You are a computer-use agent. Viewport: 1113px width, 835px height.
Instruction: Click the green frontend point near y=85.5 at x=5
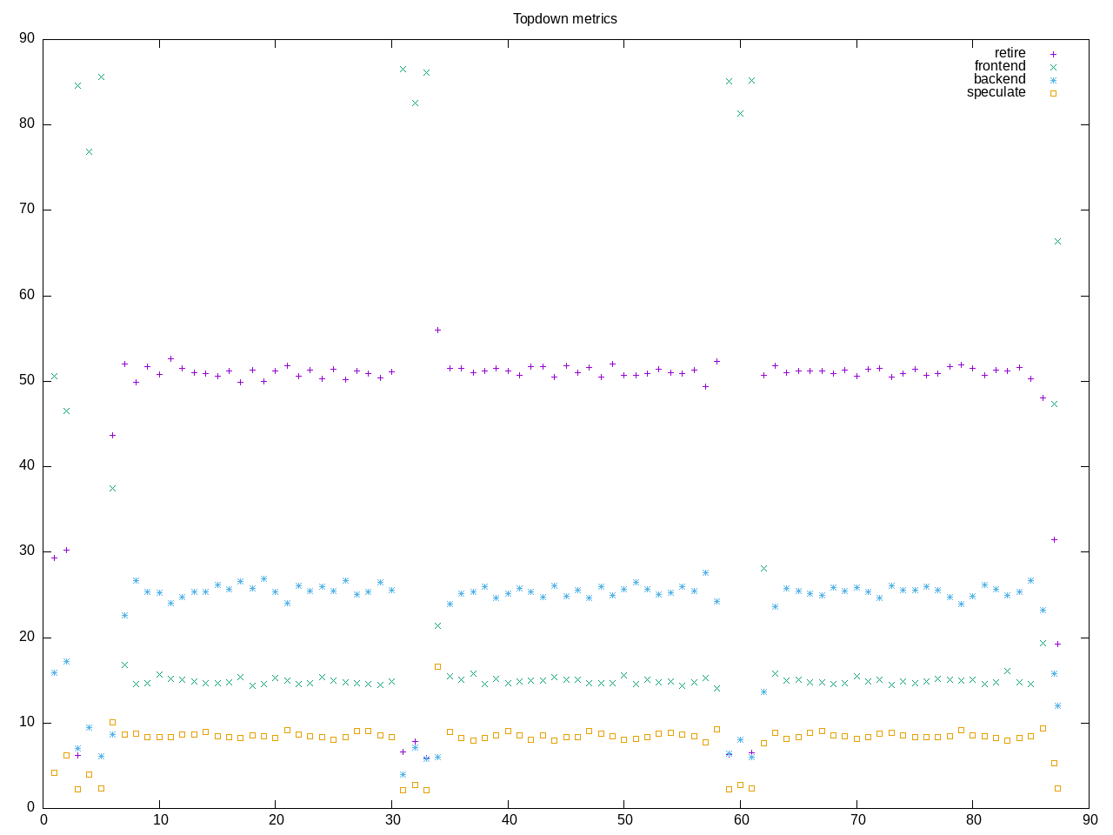(101, 77)
